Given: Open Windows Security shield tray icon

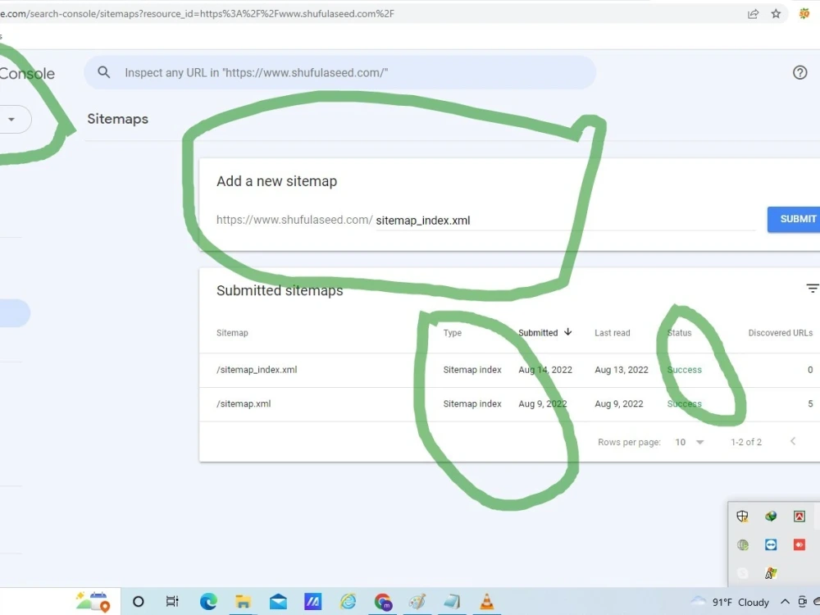Looking at the screenshot, I should pos(742,517).
